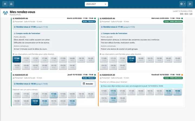
Task: Click the teacher icon beside KADDOUR Ali, Jeudi card
Action: [14, 75]
